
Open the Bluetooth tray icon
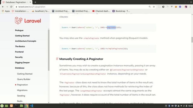tap(169, 106)
